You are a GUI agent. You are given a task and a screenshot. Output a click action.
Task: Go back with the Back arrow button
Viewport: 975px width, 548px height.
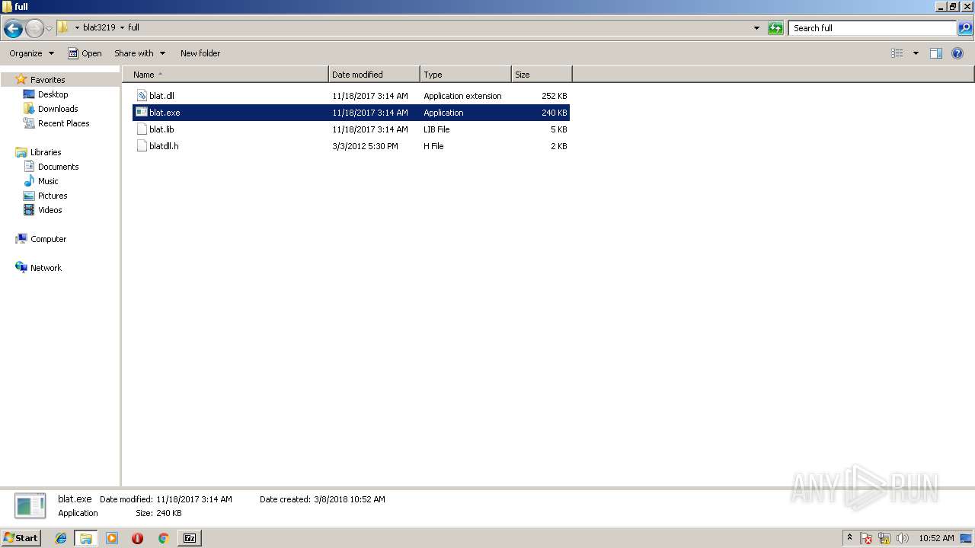pos(13,29)
